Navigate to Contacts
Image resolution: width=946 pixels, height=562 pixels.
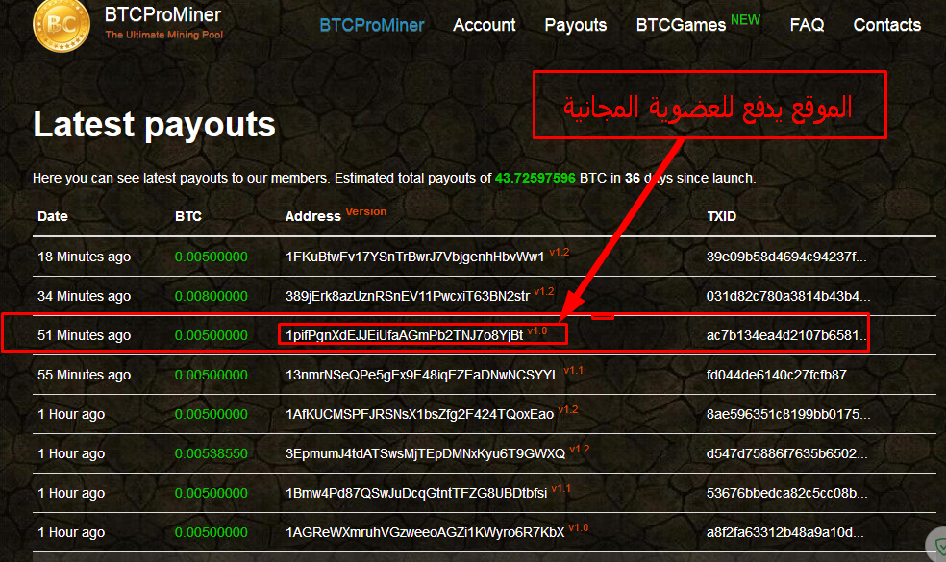coord(886,25)
